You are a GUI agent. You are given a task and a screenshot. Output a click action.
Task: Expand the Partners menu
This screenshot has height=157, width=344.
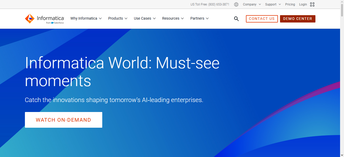[200, 18]
